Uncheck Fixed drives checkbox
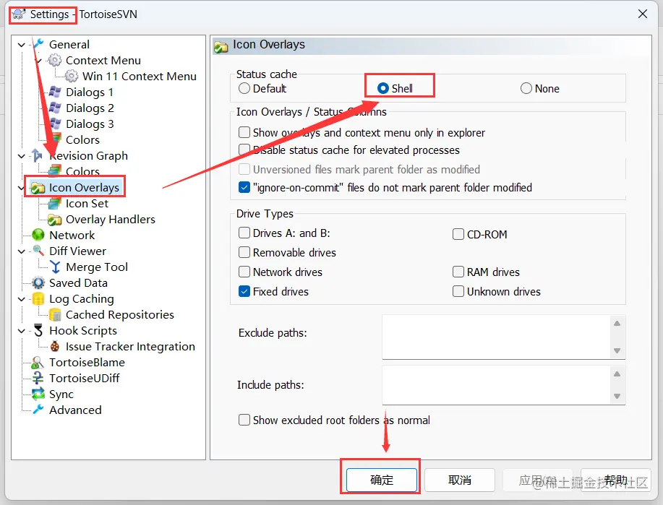The image size is (663, 505). [x=244, y=291]
